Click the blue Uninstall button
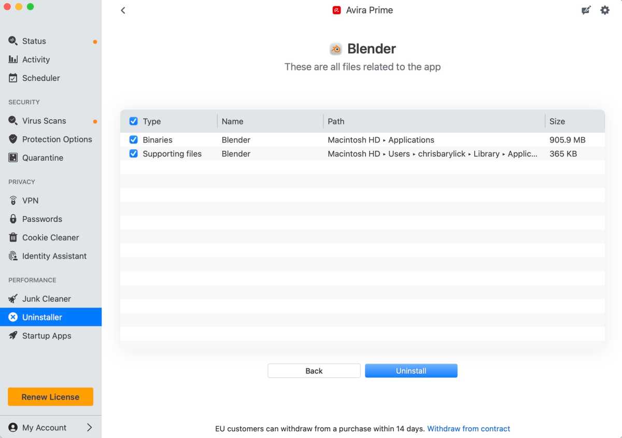The height and width of the screenshot is (438, 622). tap(411, 371)
